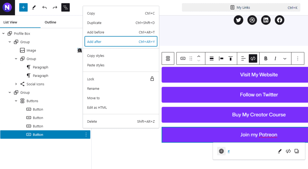Move the button block down
308x169 pixels.
click(x=199, y=60)
